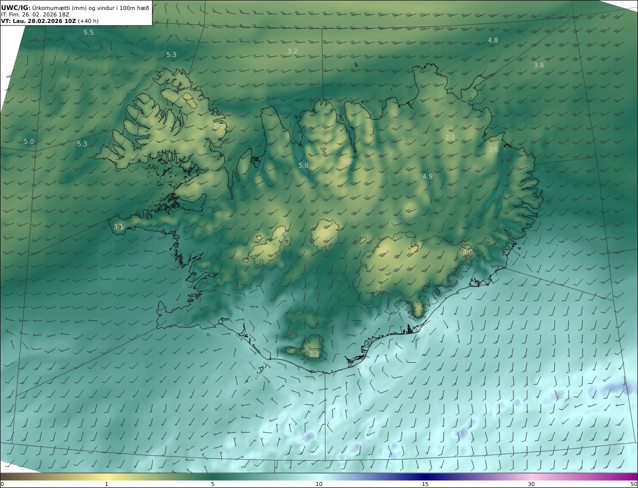Select the 10 tick on the color scale

(319, 484)
